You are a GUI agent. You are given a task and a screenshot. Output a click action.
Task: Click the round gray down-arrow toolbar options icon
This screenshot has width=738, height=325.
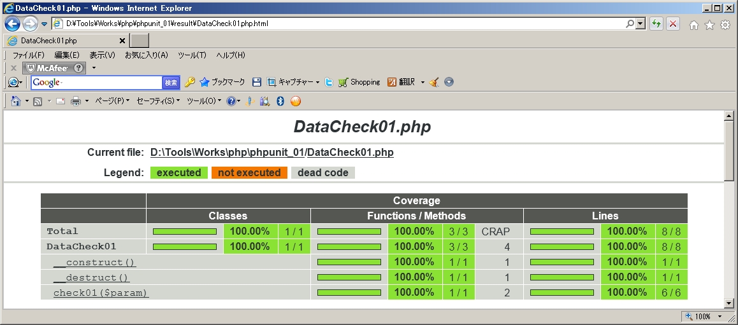[x=449, y=82]
